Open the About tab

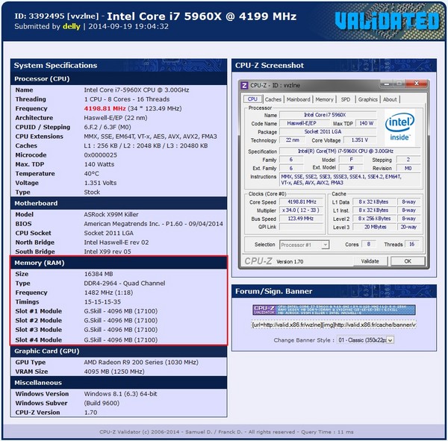point(390,99)
